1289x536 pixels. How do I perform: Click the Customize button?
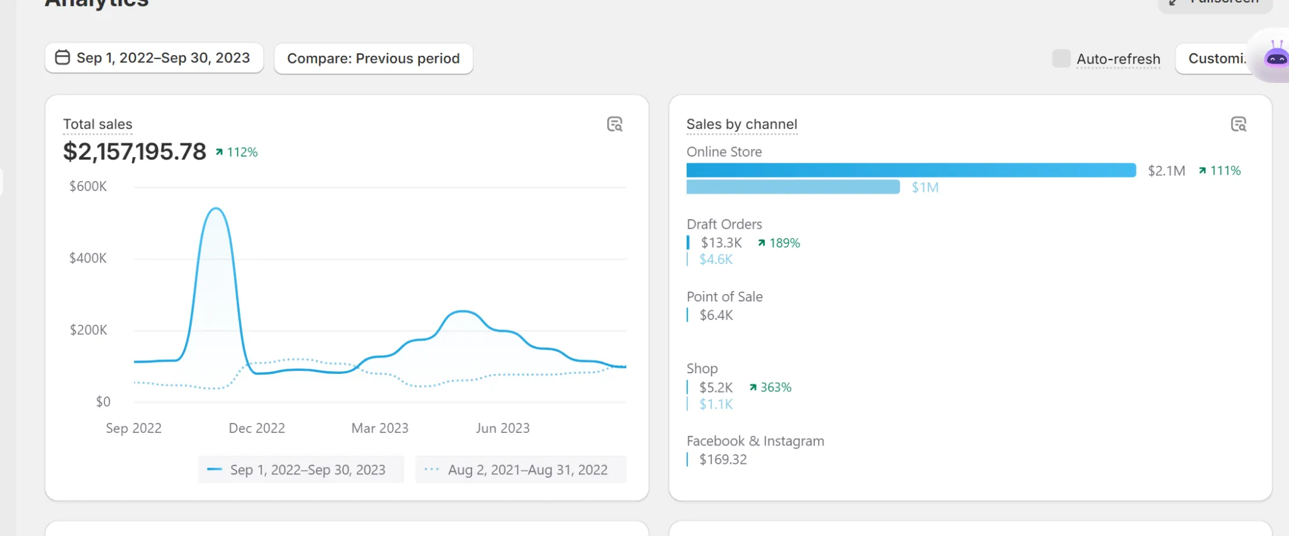coord(1215,58)
